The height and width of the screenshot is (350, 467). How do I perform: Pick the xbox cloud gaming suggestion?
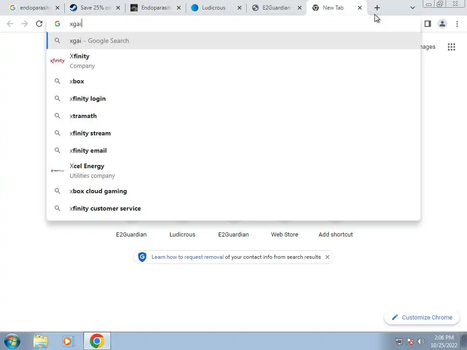click(233, 191)
